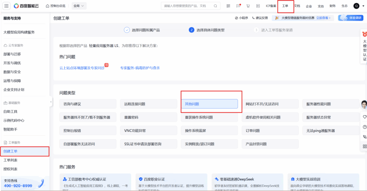Open the nine-dot product menu icon
Screen dimensions: 367x191
coord(6,6)
